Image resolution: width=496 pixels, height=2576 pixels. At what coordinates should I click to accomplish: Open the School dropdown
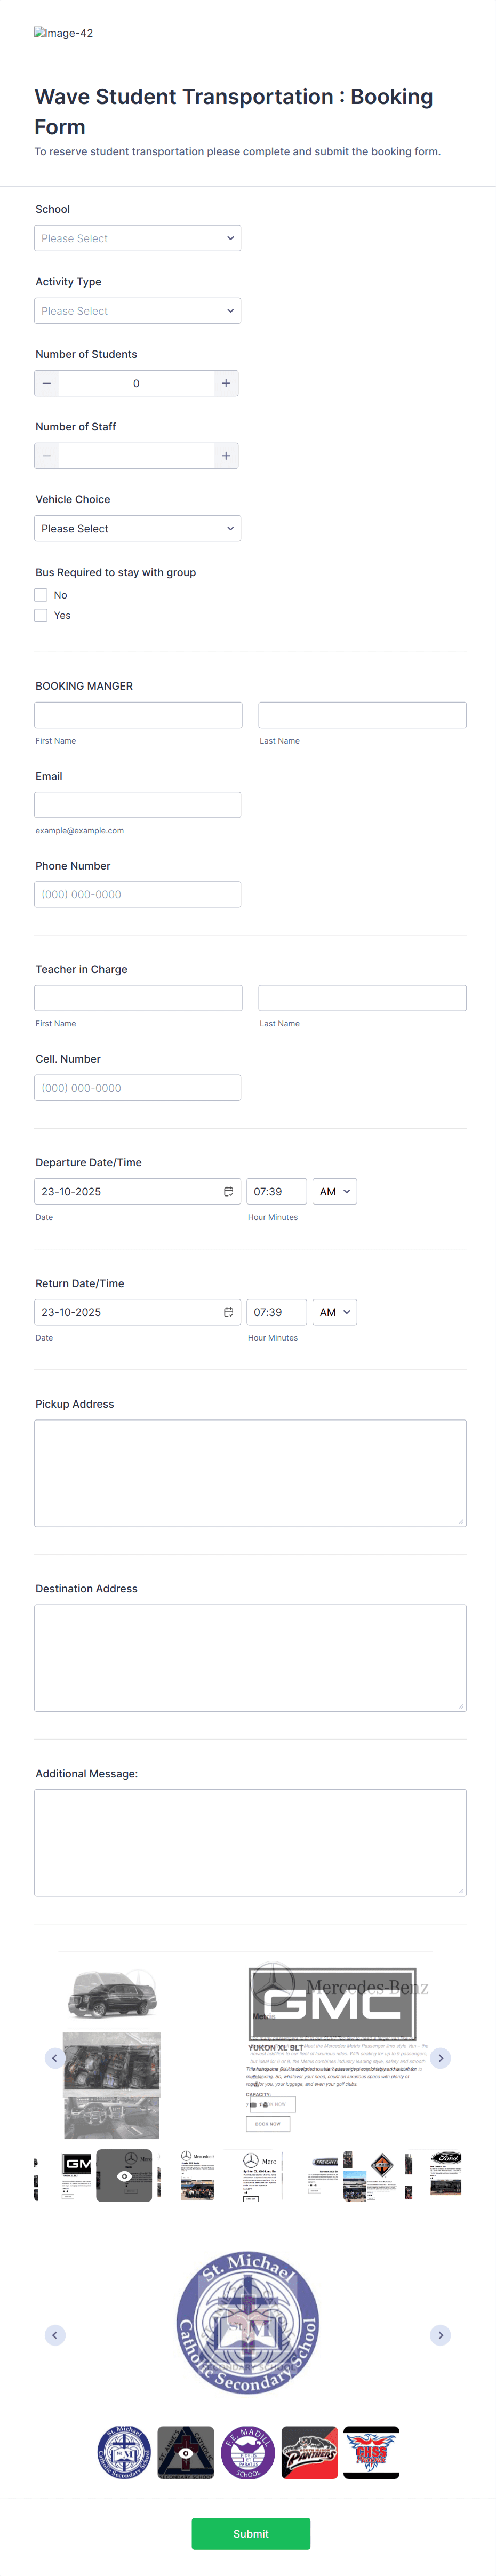tap(137, 238)
